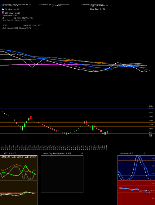
Task: Click the empty intraday trading price panel
Action: 62,174
